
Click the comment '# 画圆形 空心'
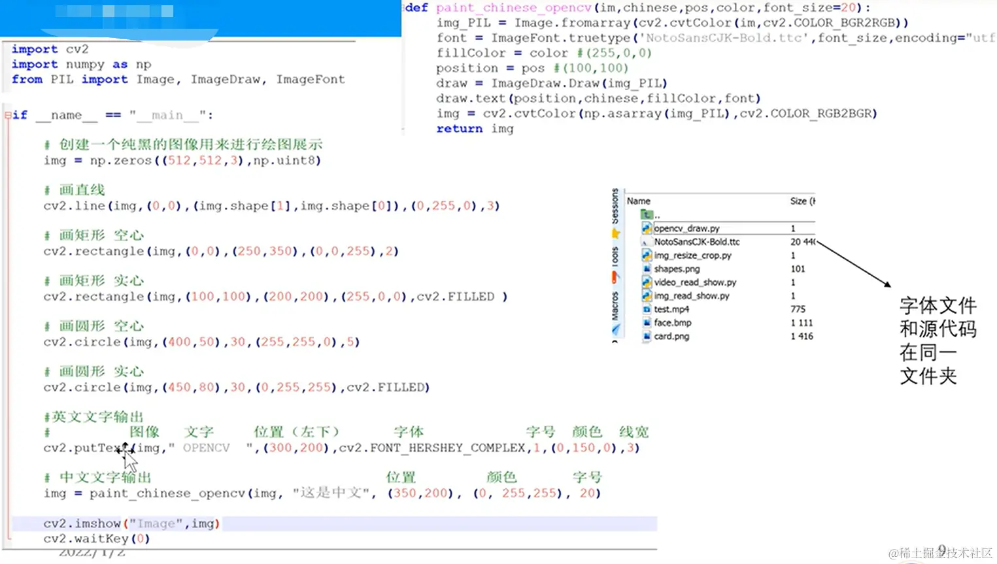click(x=93, y=326)
